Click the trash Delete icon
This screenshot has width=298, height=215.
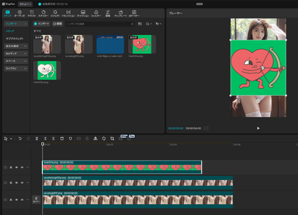(62, 138)
